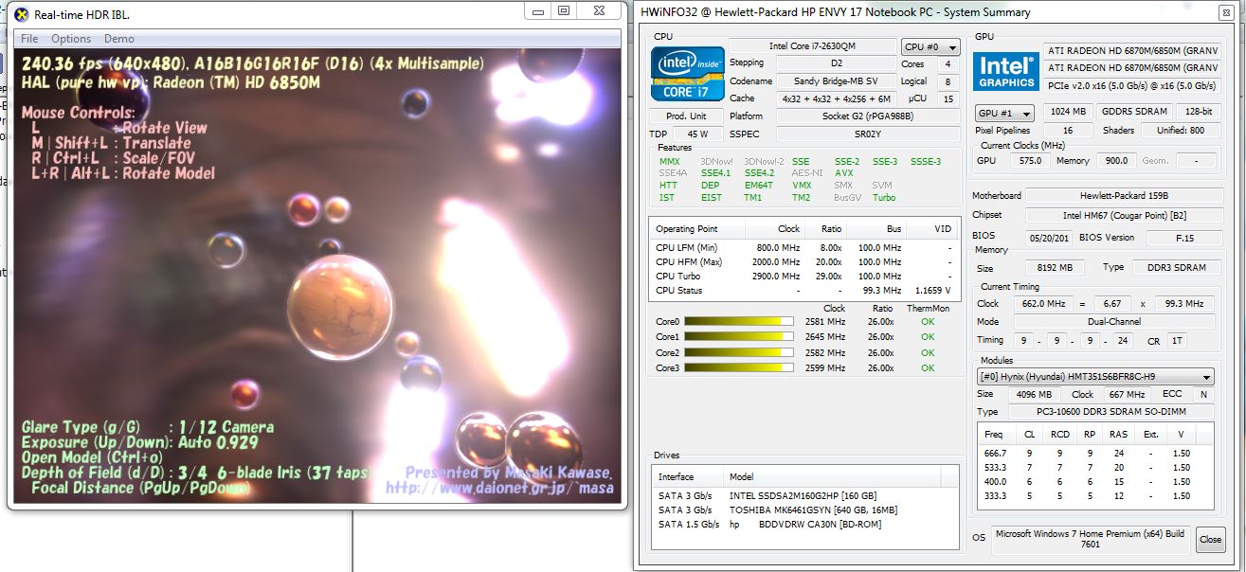1246x572 pixels.
Task: Click the Dual-Channel mode field
Action: 1113,322
